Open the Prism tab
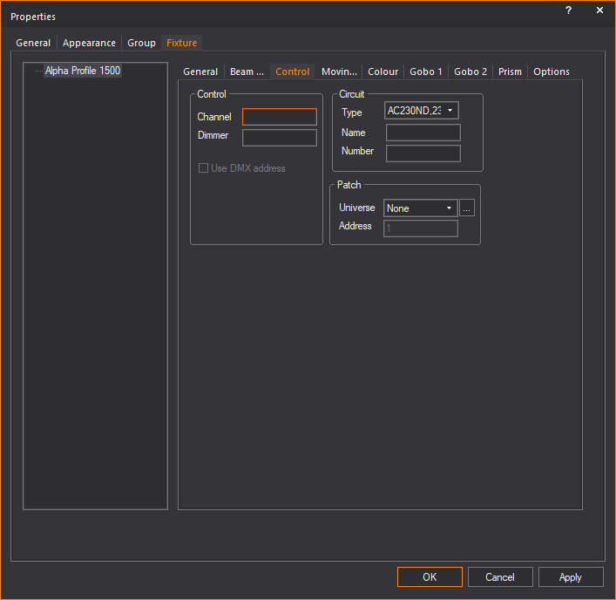 [510, 72]
